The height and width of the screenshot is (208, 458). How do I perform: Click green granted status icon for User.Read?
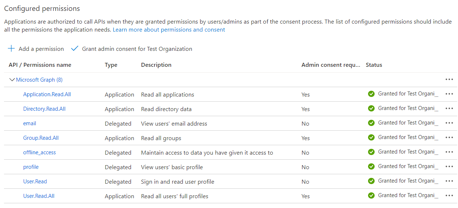371,181
